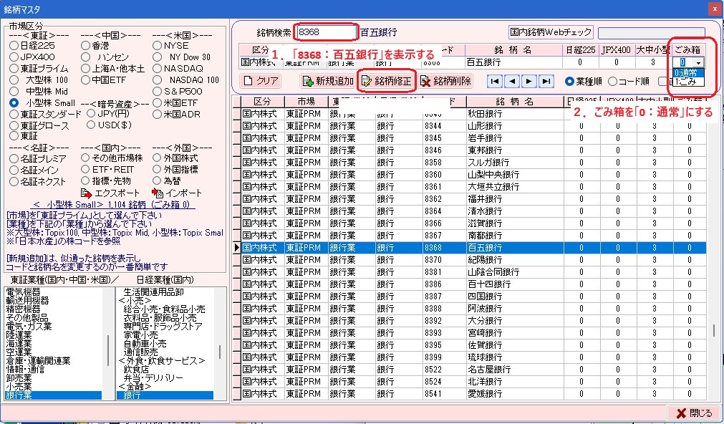Image resolution: width=724 pixels, height=424 pixels.
Task: Jump to last record navigation arrow
Action: (x=546, y=81)
